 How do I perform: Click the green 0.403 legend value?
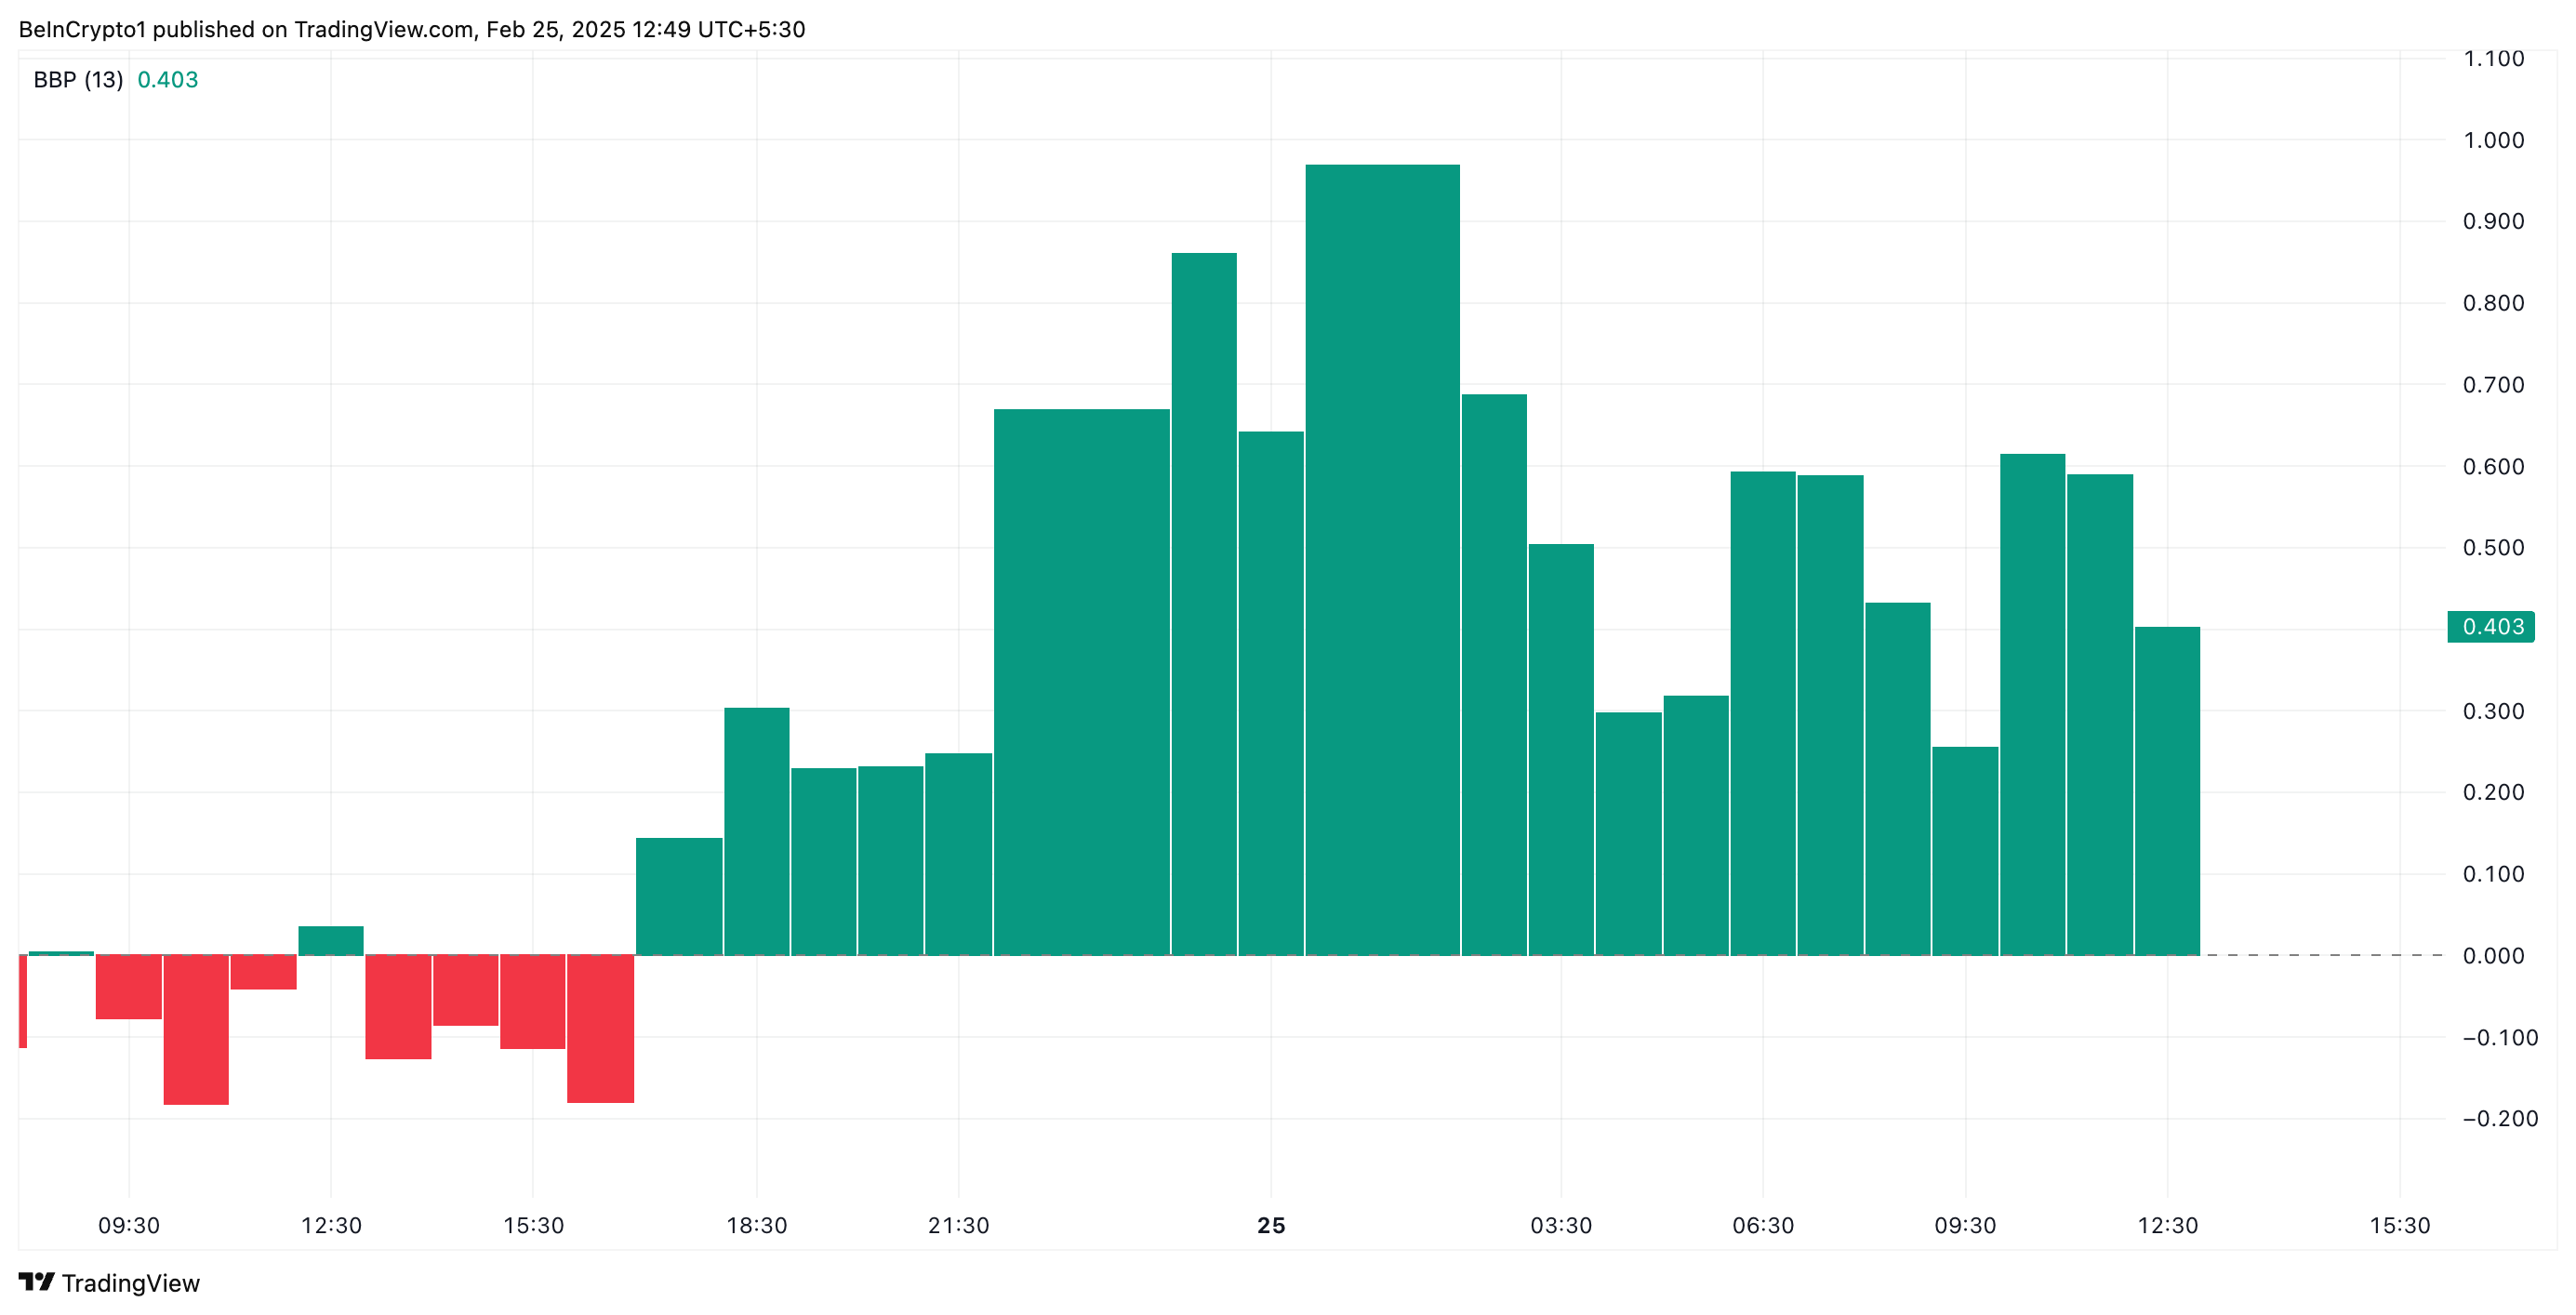[167, 80]
